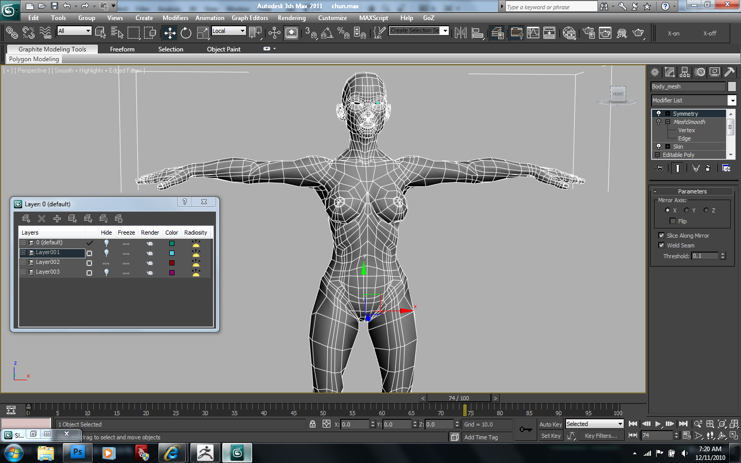
Task: Open the Rendering menu
Action: coord(292,18)
